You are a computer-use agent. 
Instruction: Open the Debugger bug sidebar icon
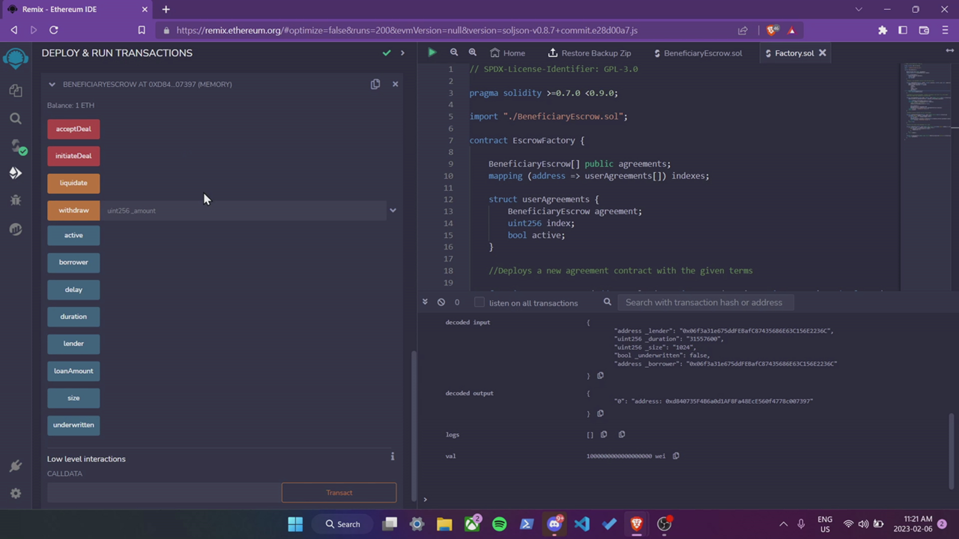(15, 200)
